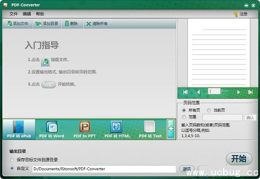
Task: Go to previous page in preview
Action: (x=198, y=92)
